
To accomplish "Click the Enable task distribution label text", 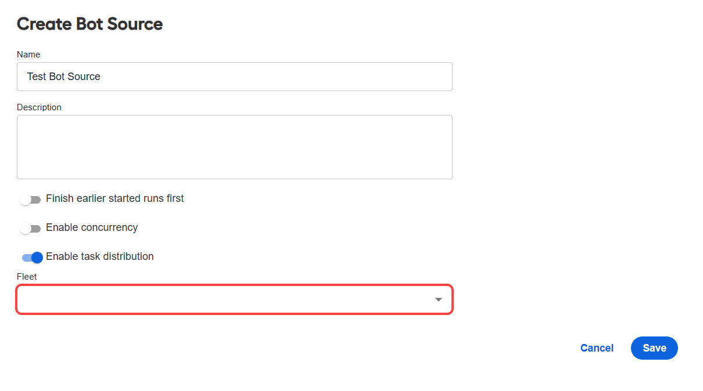I will (100, 256).
